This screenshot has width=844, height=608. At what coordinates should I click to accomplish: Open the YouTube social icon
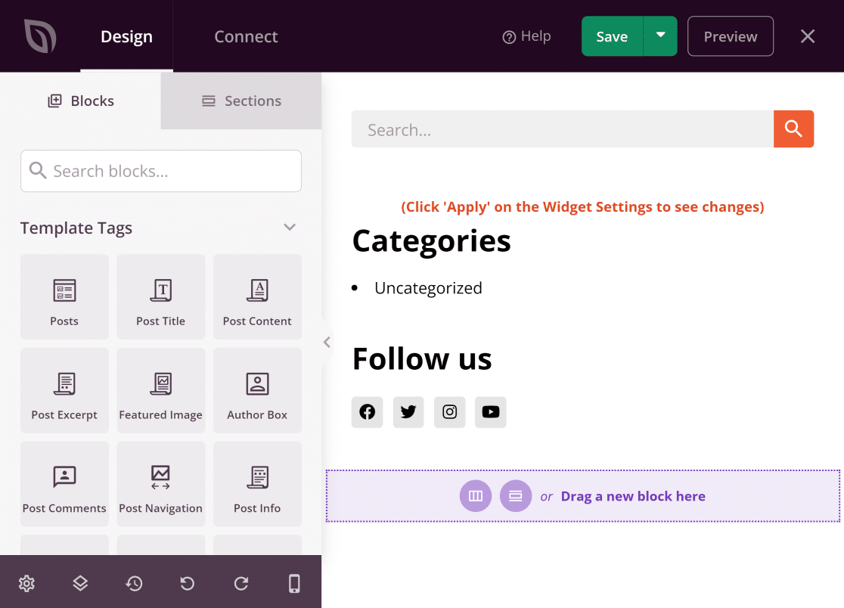(x=490, y=412)
